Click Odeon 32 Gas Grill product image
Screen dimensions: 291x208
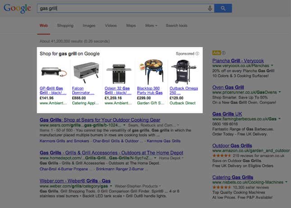pyautogui.click(x=119, y=73)
